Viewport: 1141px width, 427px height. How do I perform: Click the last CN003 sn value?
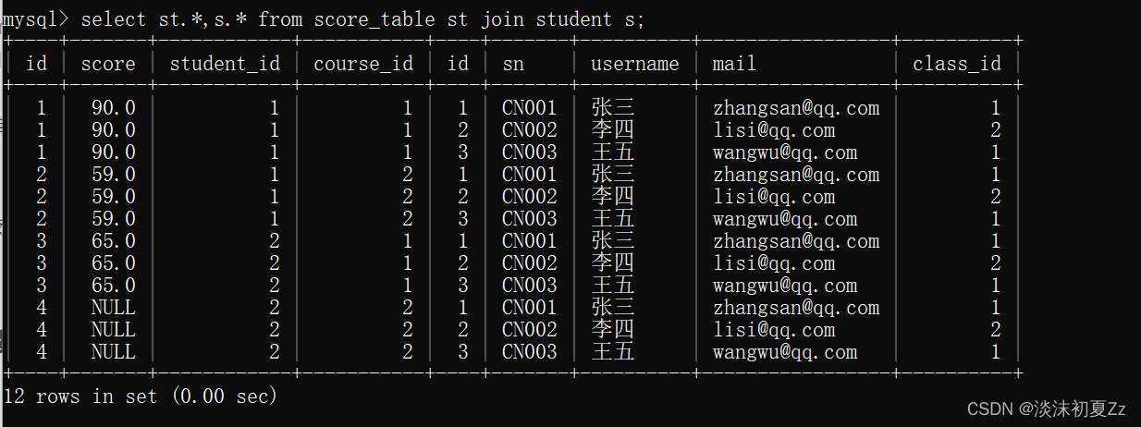tap(530, 352)
